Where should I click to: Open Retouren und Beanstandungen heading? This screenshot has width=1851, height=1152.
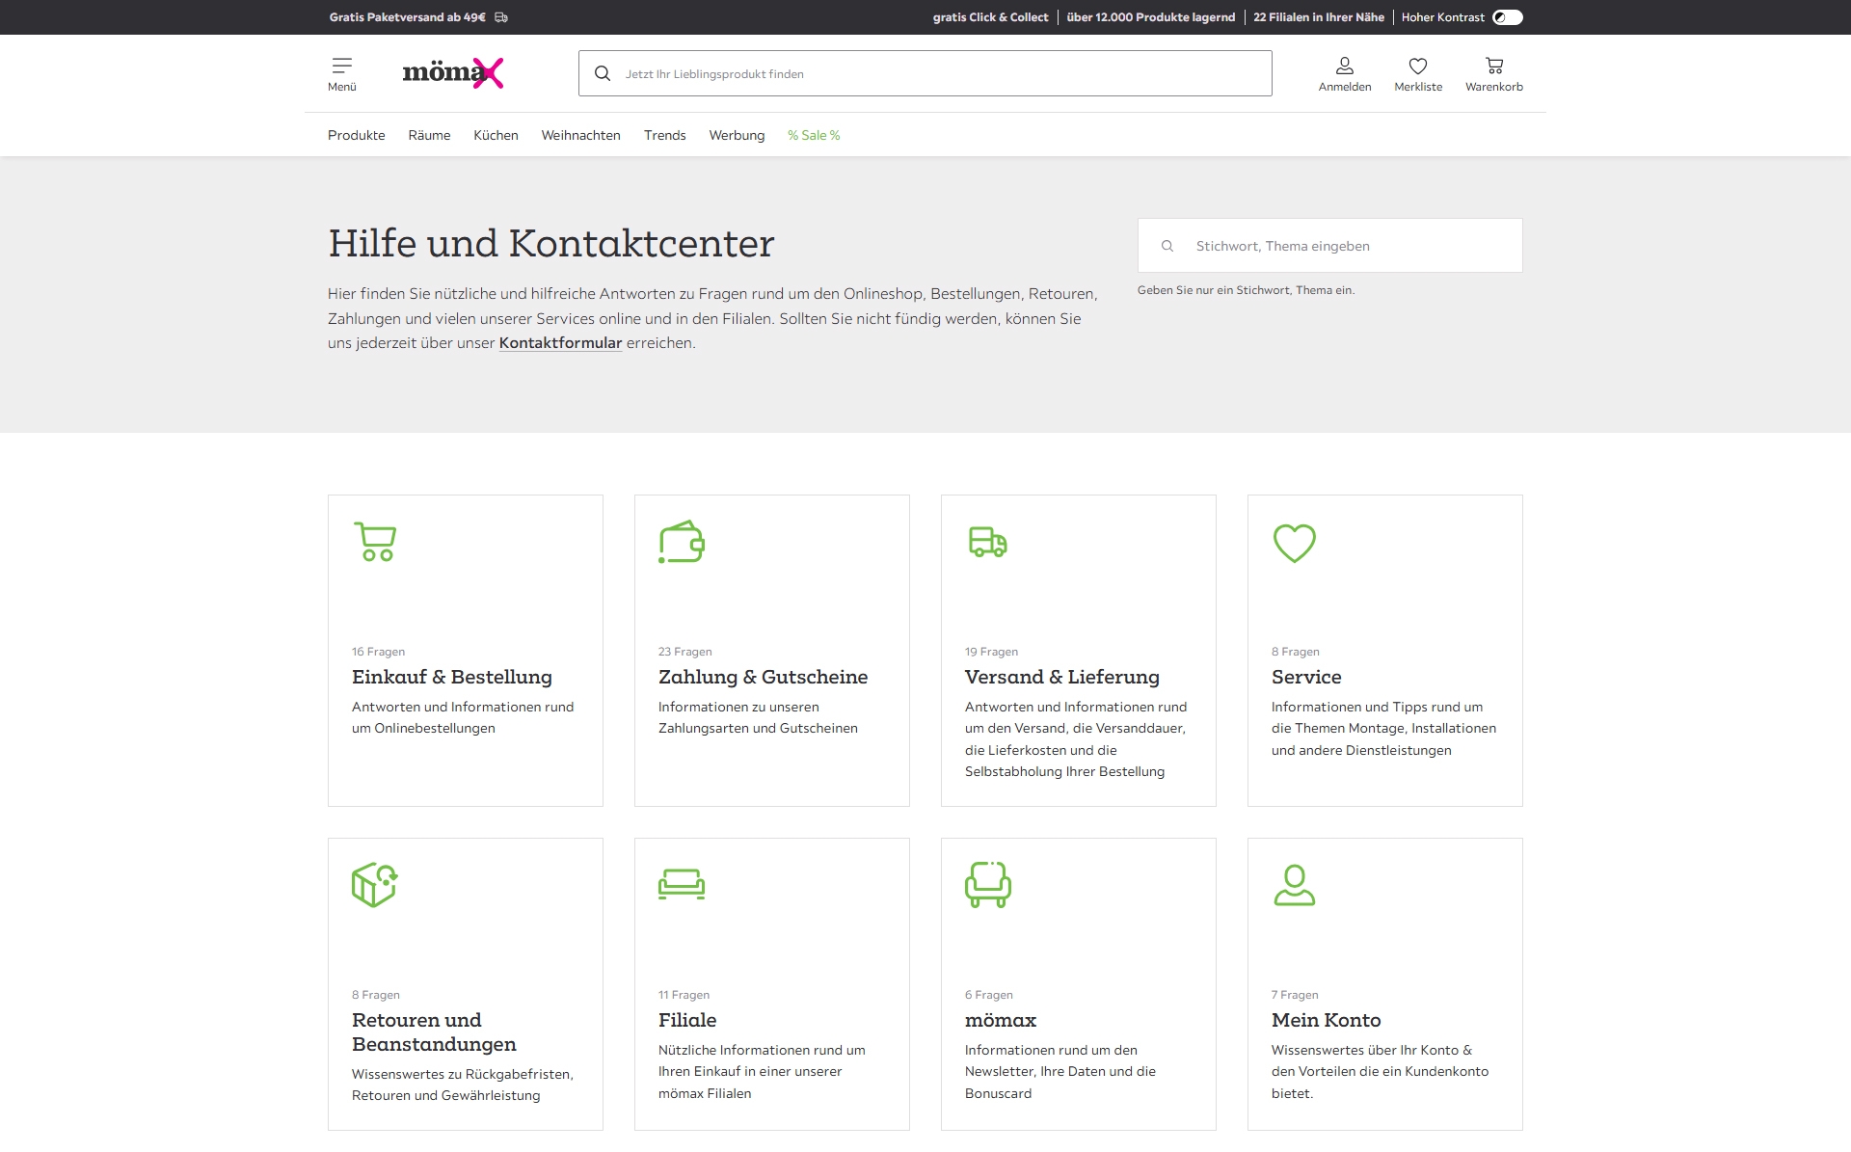point(434,1031)
